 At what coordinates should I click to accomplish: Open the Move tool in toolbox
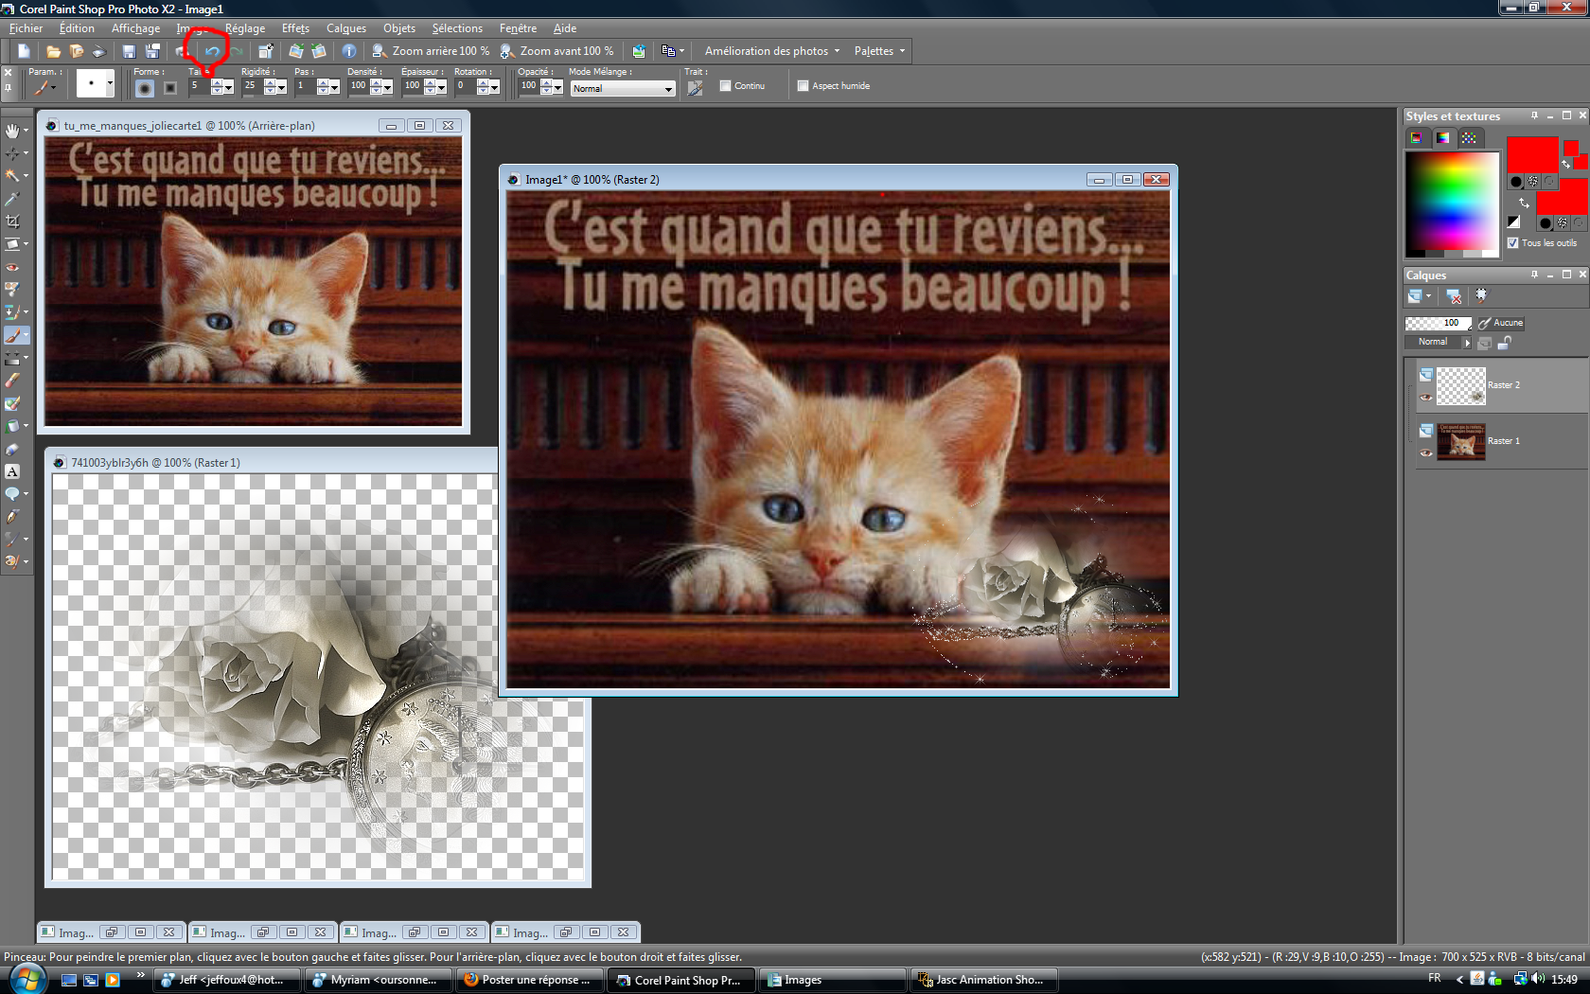coord(12,153)
